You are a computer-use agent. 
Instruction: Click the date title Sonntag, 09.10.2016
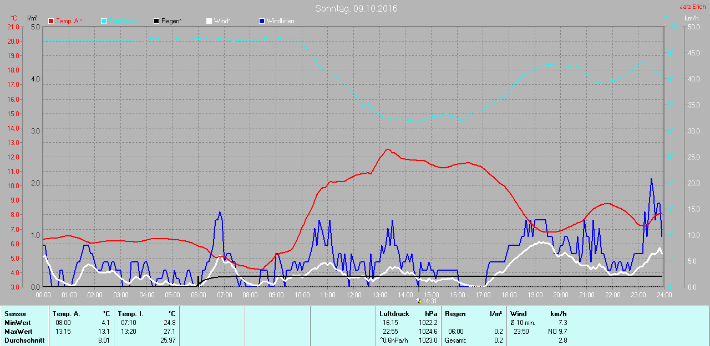click(356, 8)
